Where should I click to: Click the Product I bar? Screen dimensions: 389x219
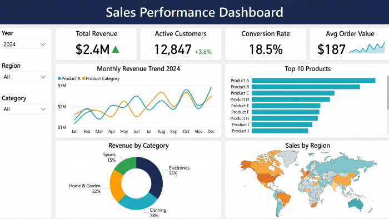coord(282,125)
